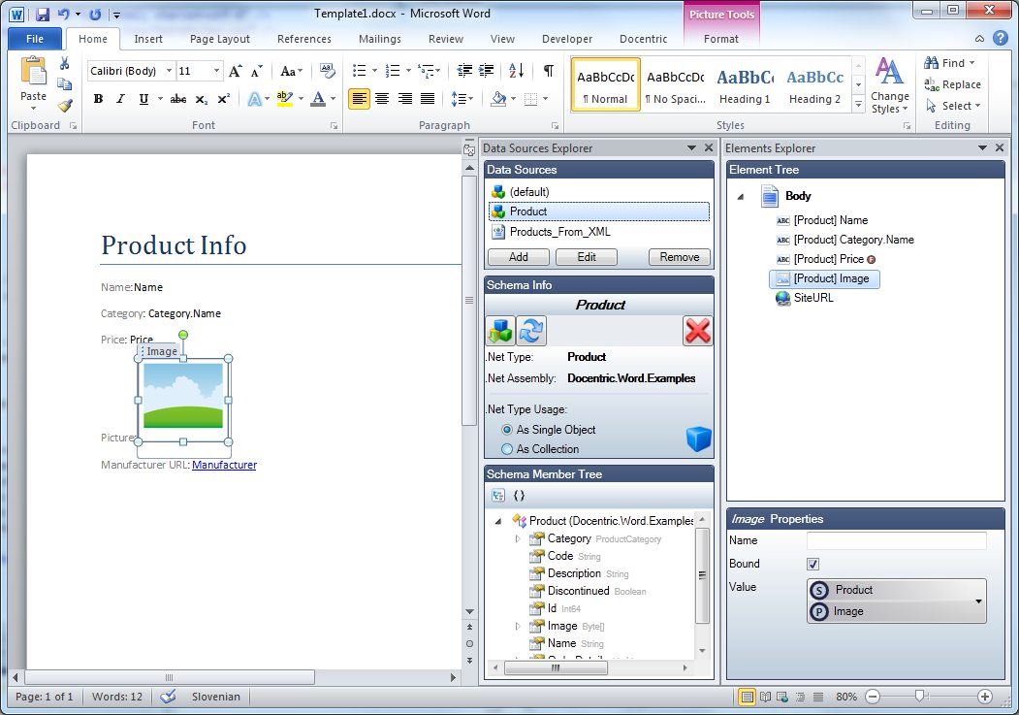This screenshot has width=1019, height=715.
Task: Switch to the Page Layout tab
Action: [220, 39]
